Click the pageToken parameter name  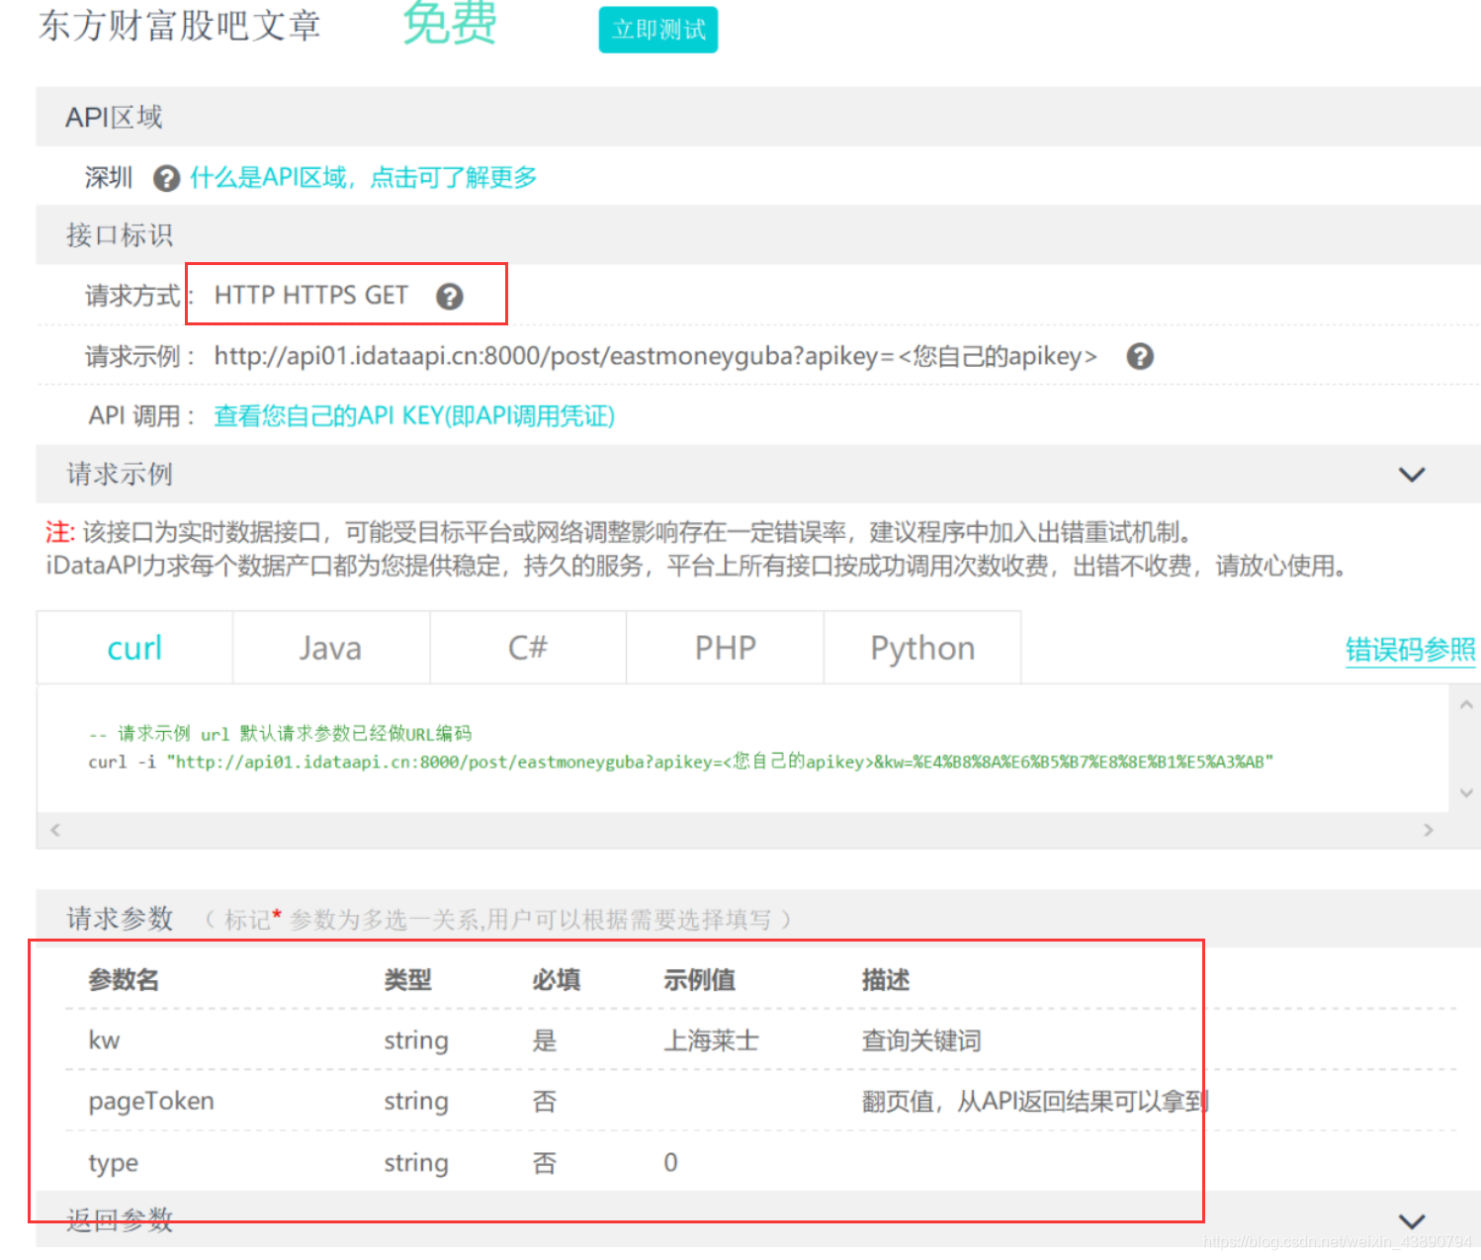[x=151, y=1102]
